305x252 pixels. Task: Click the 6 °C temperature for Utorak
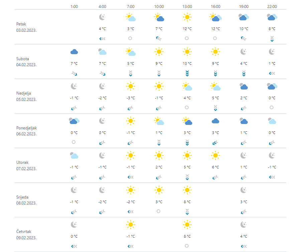(215, 167)
